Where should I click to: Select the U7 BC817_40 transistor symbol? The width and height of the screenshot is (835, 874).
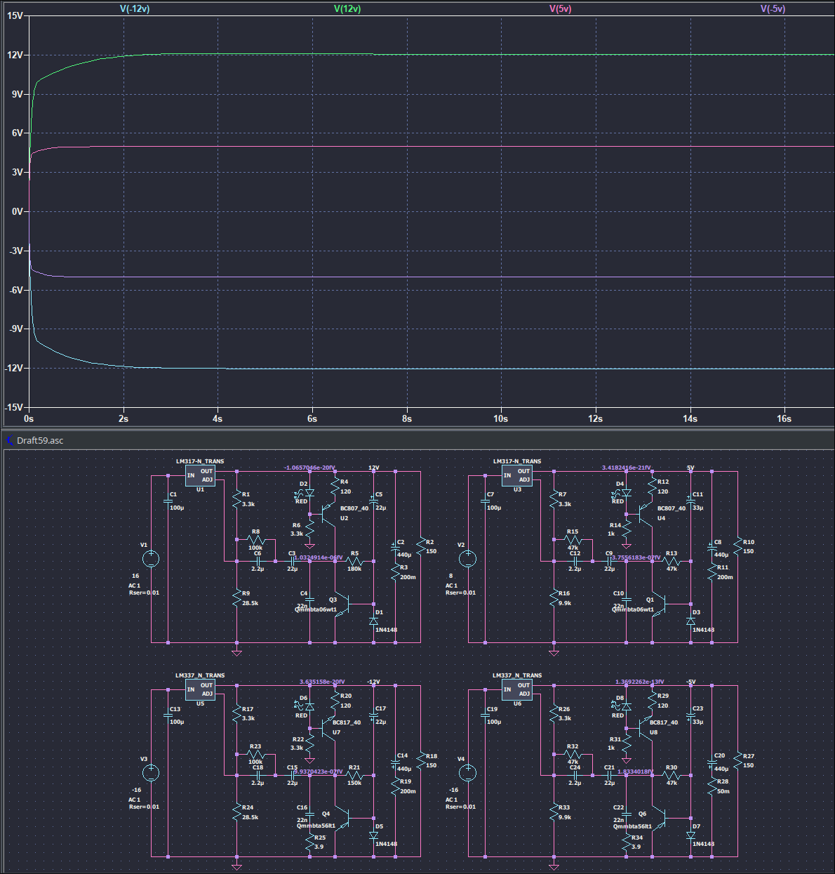pyautogui.click(x=328, y=729)
